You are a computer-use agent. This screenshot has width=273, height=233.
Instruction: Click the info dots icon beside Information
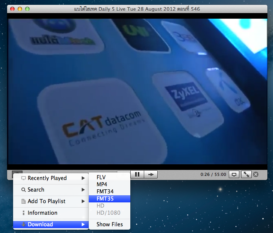pos(24,213)
